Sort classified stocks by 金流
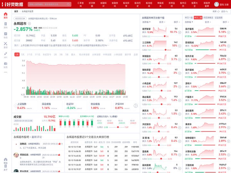Viewport: 231px width, 173px height. pyautogui.click(x=162, y=22)
